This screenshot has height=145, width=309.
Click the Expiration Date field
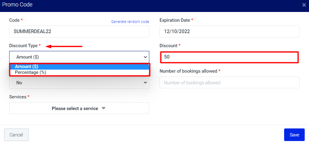click(x=229, y=32)
